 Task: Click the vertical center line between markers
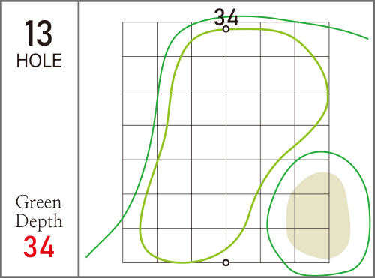(226, 146)
